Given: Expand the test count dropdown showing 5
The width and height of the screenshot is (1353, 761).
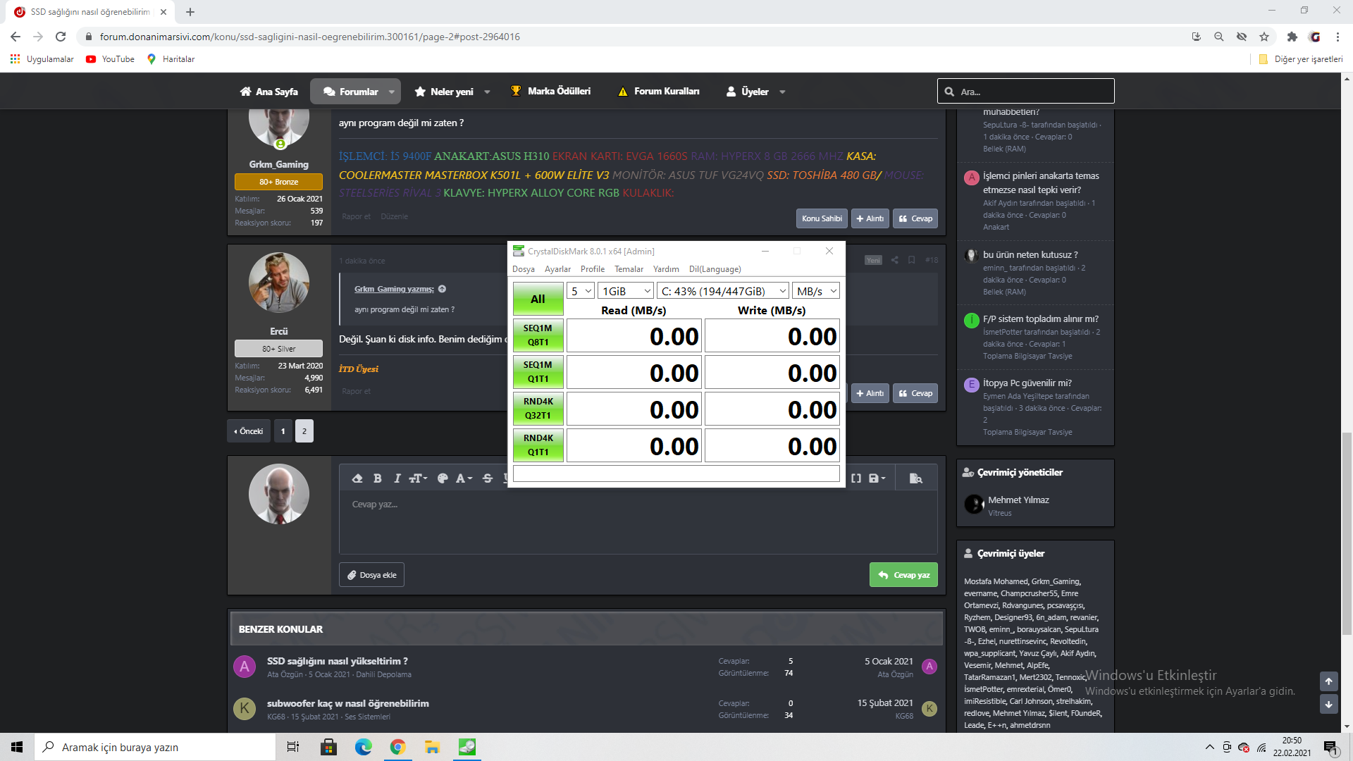Looking at the screenshot, I should point(581,291).
